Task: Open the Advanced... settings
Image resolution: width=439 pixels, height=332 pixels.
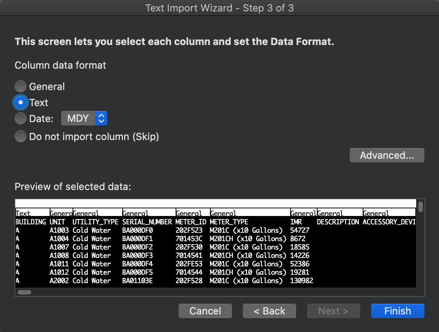Action: 387,155
